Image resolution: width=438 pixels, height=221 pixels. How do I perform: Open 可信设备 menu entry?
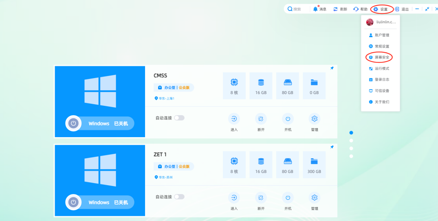tap(379, 91)
